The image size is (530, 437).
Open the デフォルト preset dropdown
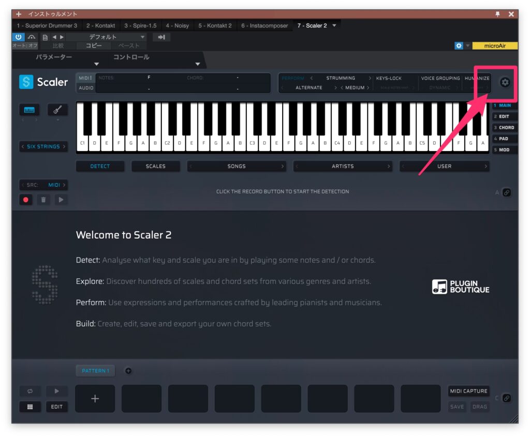(x=107, y=37)
